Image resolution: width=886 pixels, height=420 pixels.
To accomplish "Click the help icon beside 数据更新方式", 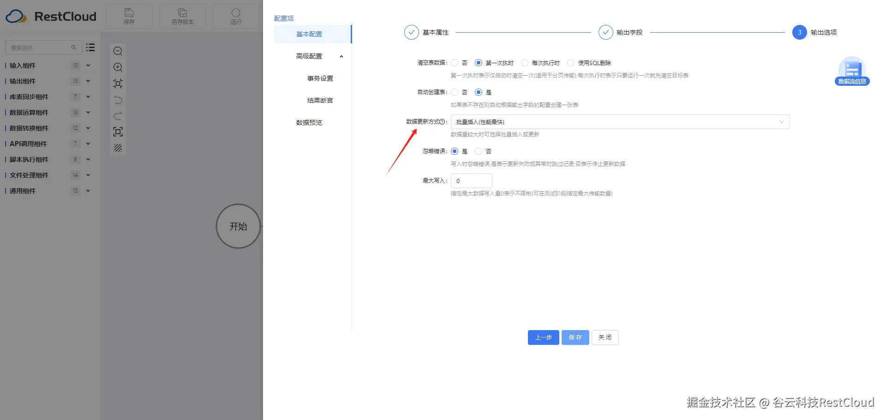I will [x=442, y=122].
